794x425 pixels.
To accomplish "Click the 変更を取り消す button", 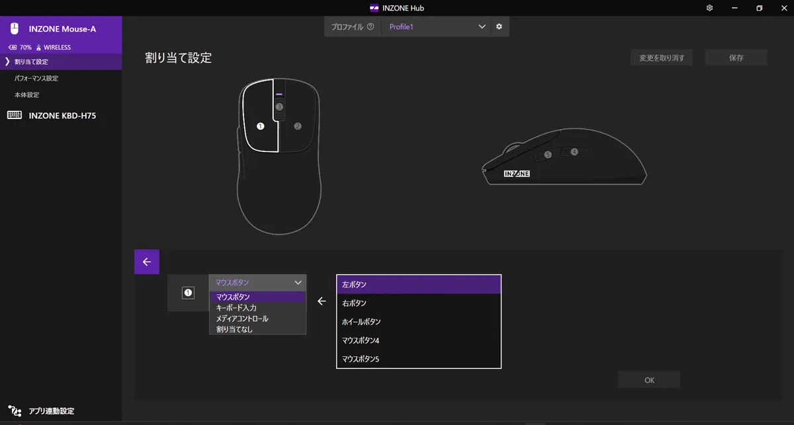I will coord(662,58).
